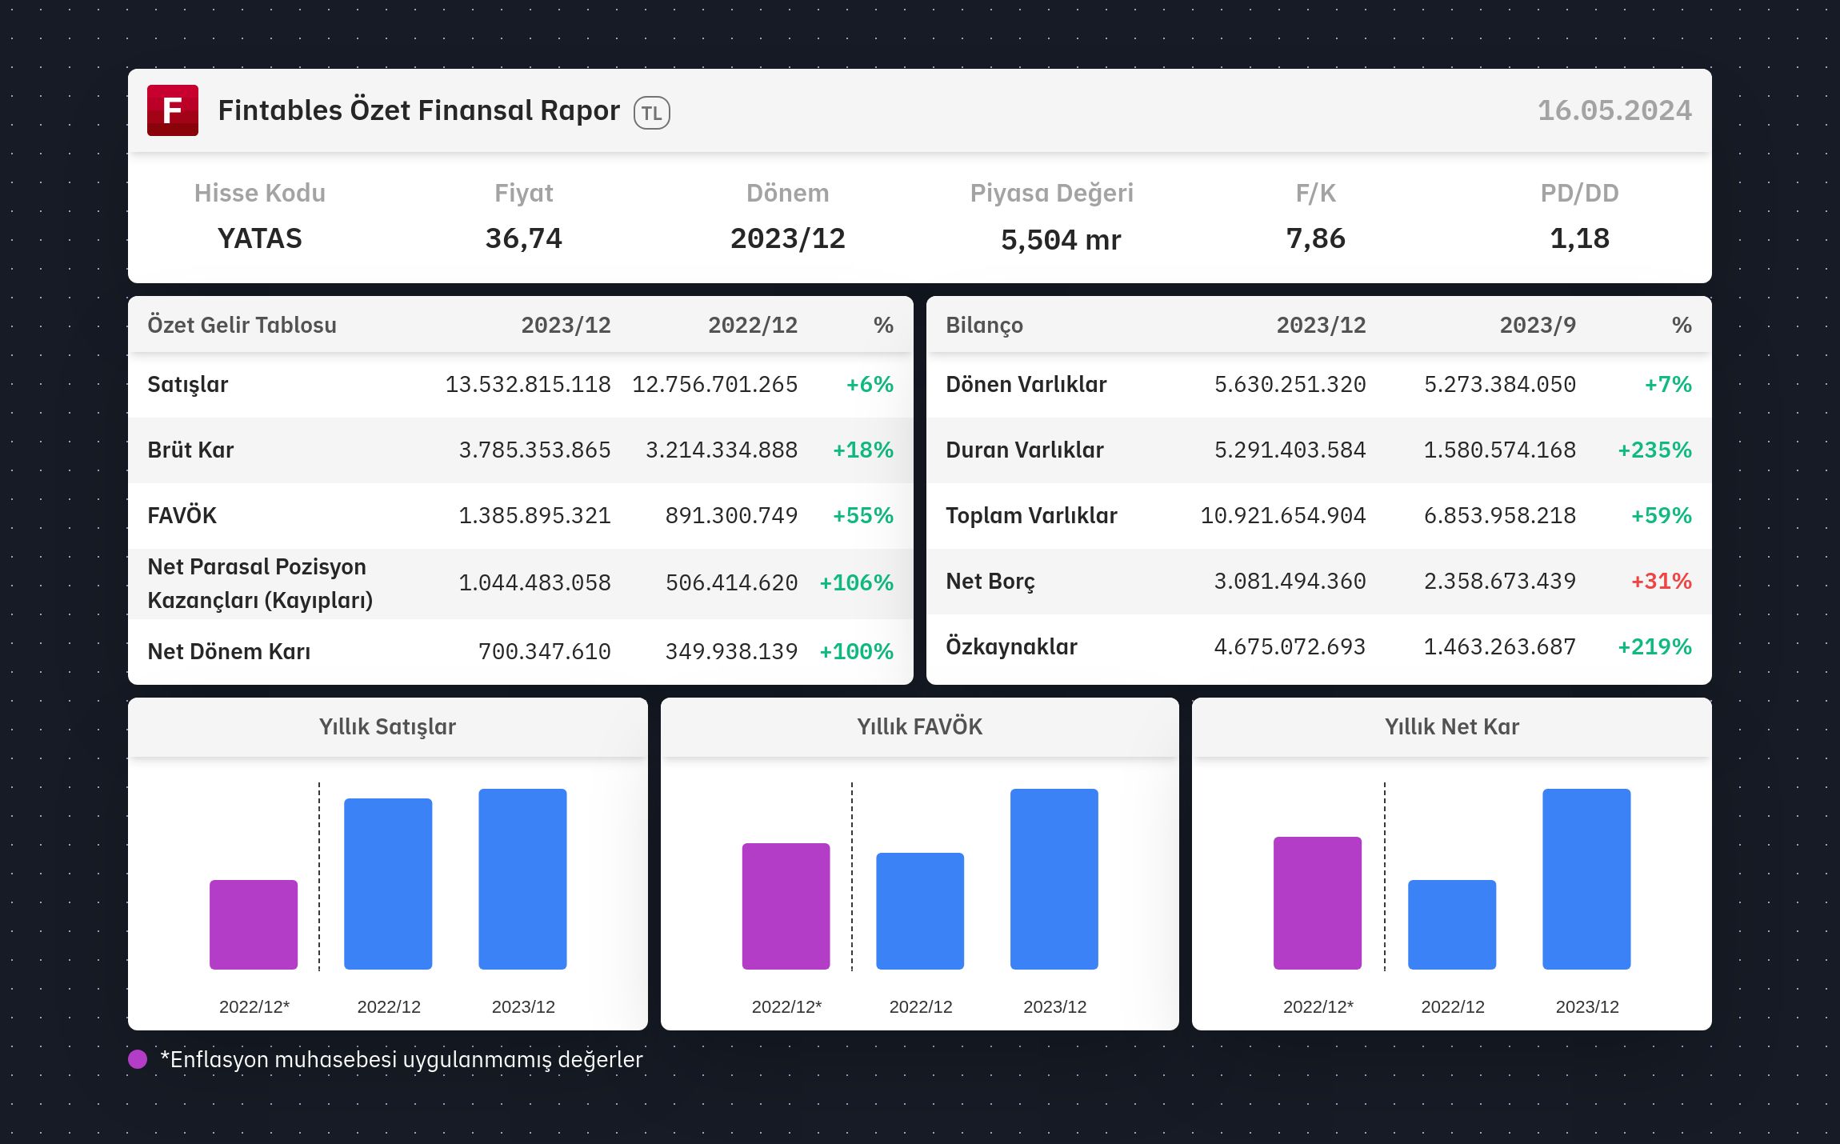This screenshot has width=1840, height=1144.
Task: Click the +100% net profit change
Action: 856,651
